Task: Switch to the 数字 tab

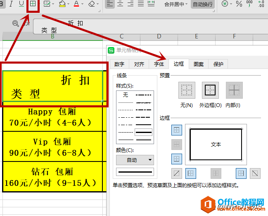Action: (x=119, y=64)
